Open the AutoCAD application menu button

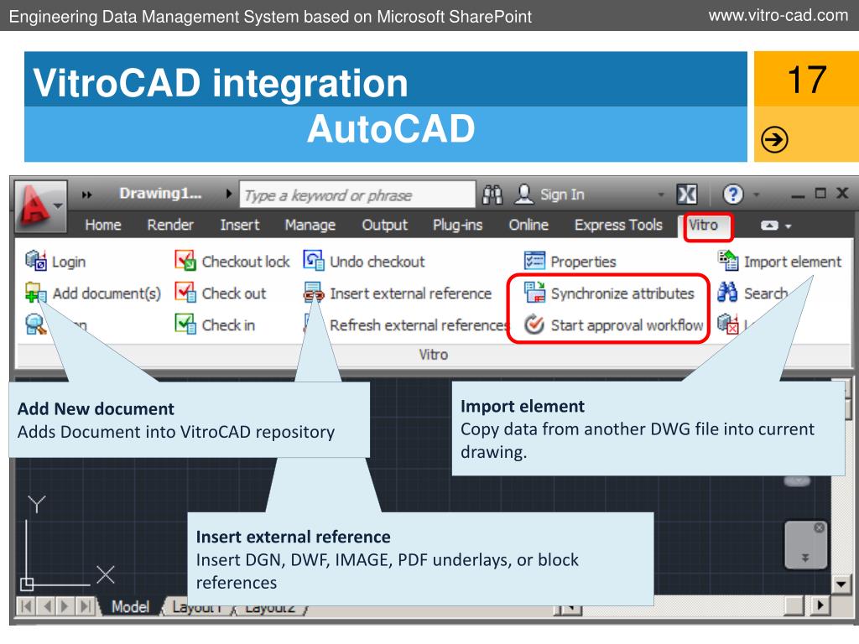pyautogui.click(x=40, y=207)
